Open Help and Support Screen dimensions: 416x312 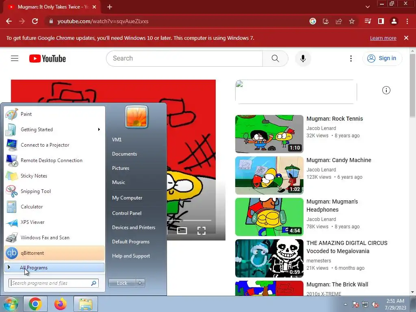[131, 256]
